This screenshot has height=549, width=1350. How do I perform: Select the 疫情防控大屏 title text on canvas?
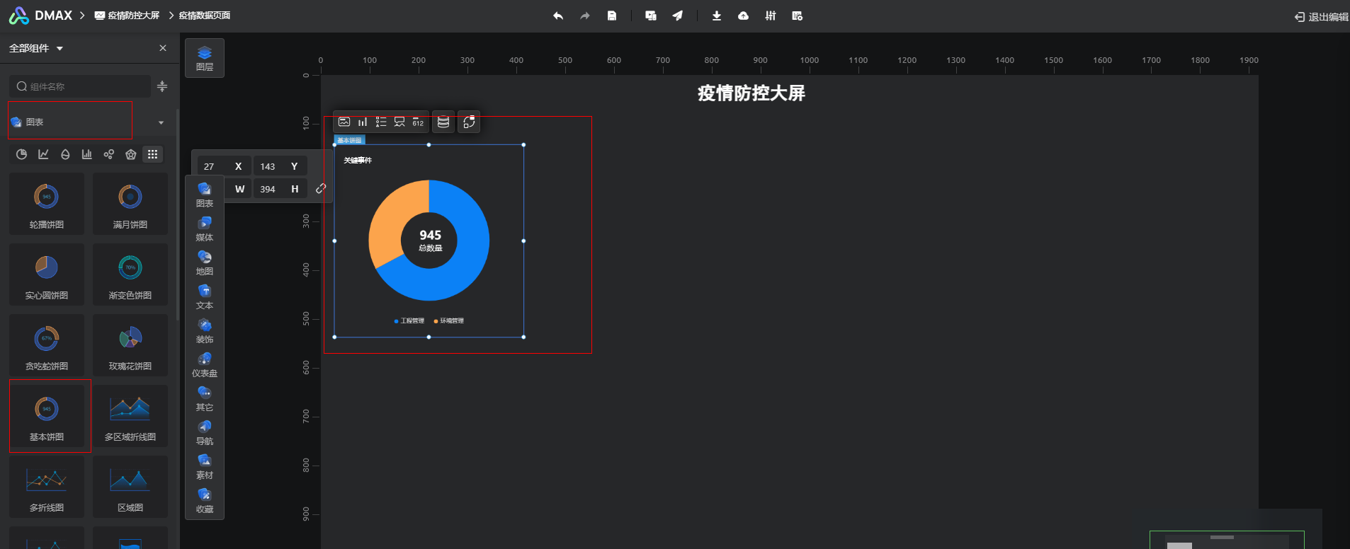tap(751, 93)
